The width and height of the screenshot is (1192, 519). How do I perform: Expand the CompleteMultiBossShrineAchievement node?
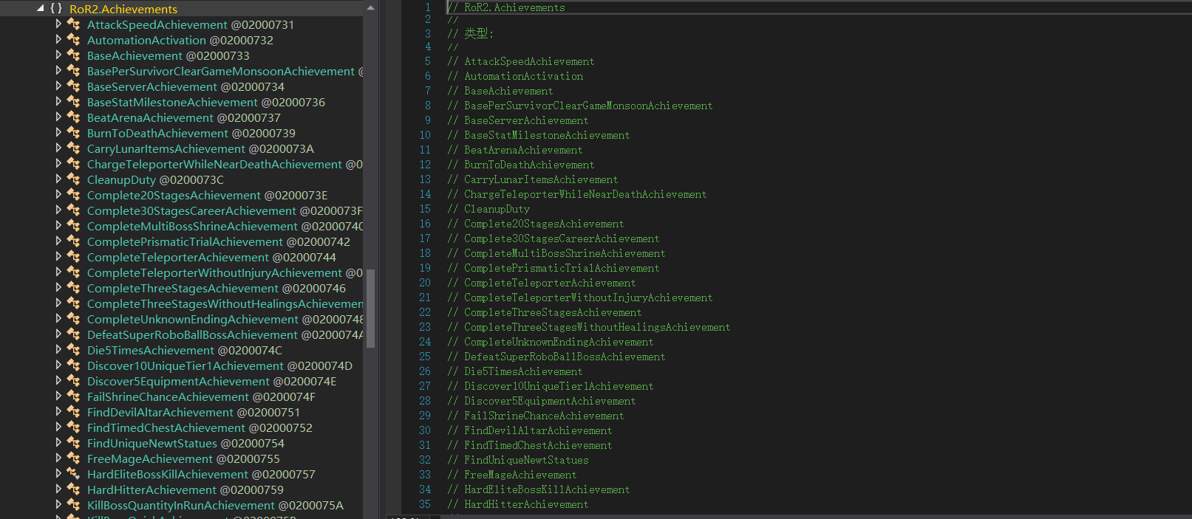click(x=58, y=225)
